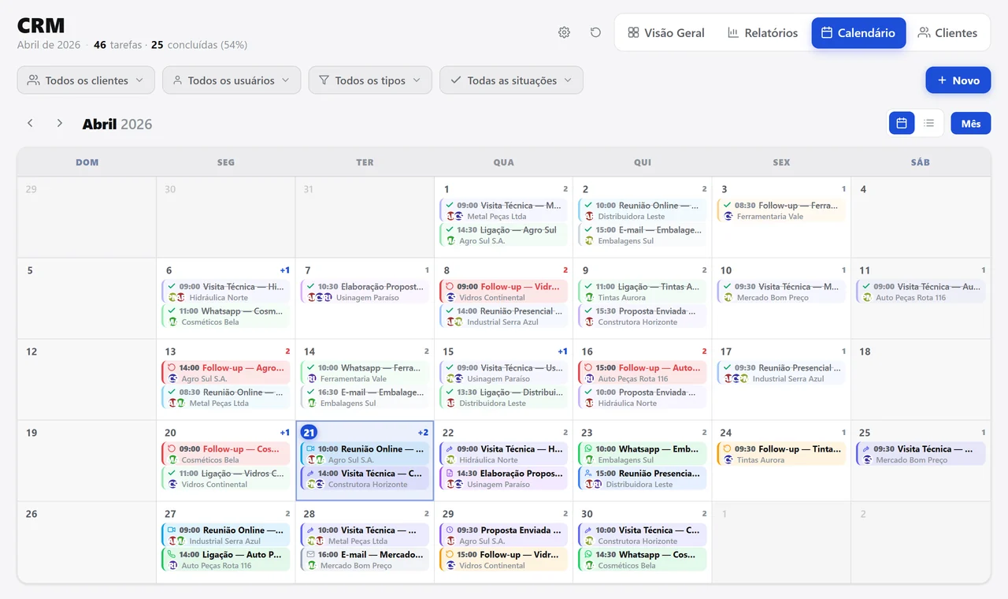
Task: Open 11:00 Ligação Vidros Continental event
Action: [226, 478]
